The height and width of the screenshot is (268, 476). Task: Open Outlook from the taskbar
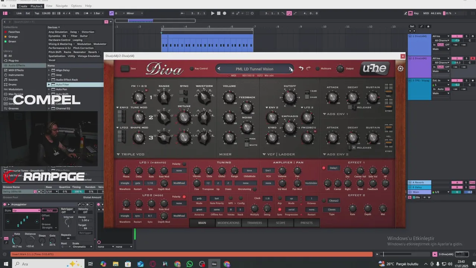pos(140,264)
